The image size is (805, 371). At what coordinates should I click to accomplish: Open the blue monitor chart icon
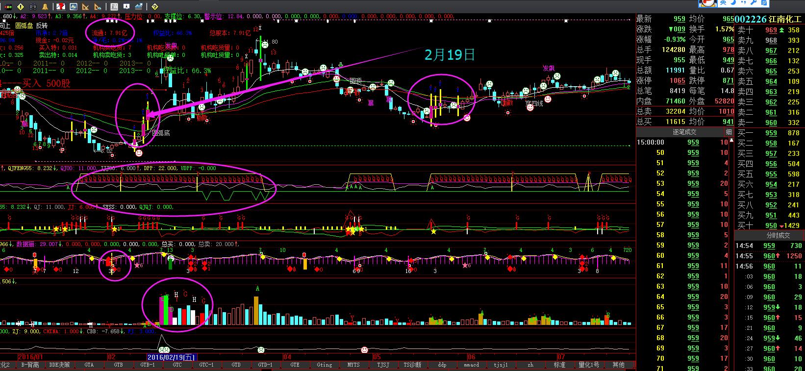point(73,7)
